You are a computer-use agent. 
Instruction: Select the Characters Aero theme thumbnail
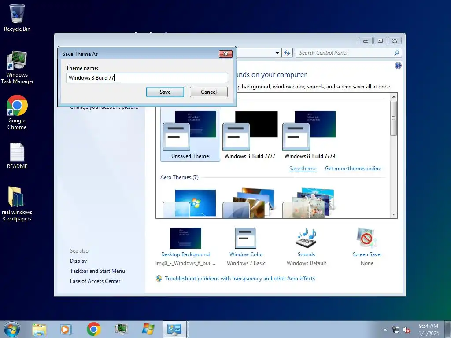point(310,203)
